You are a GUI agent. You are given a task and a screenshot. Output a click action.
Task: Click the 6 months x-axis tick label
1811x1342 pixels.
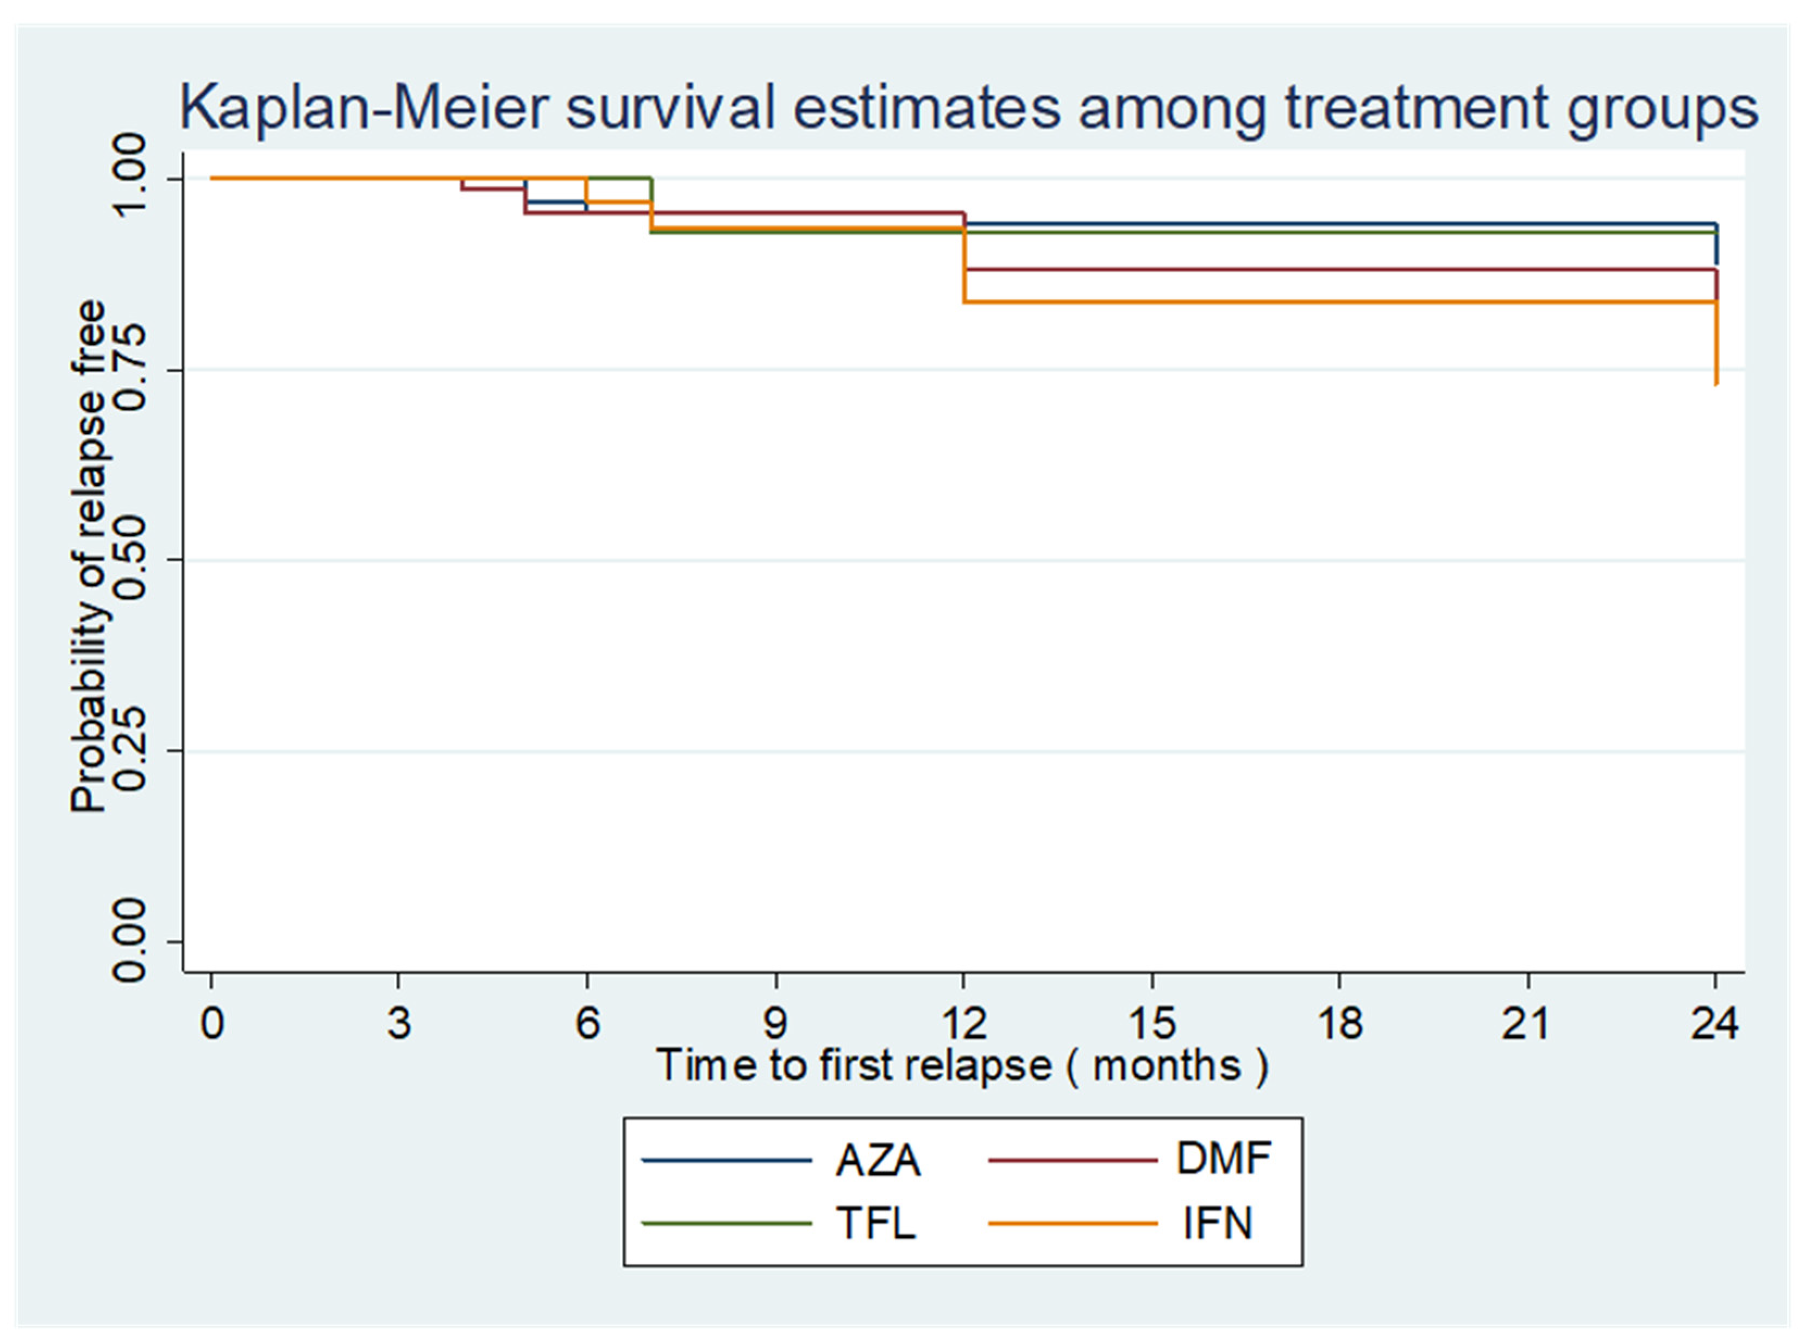[588, 1024]
